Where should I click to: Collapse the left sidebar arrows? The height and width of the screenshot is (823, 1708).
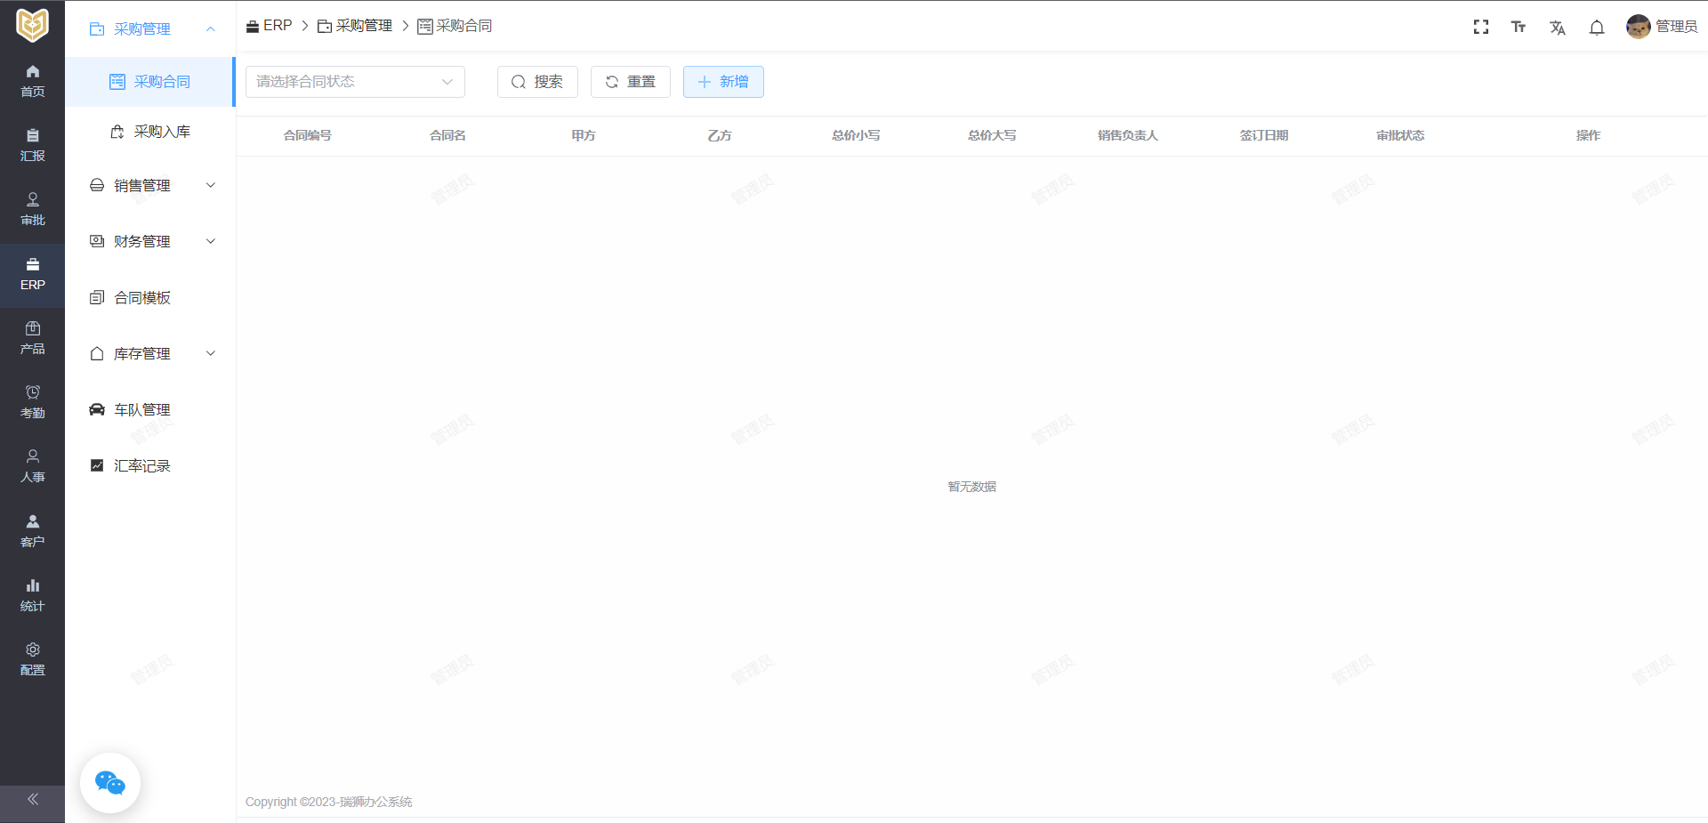32,799
